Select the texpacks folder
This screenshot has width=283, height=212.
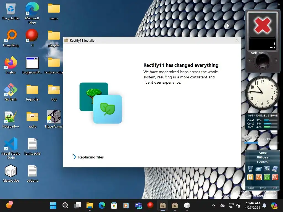tap(32, 93)
